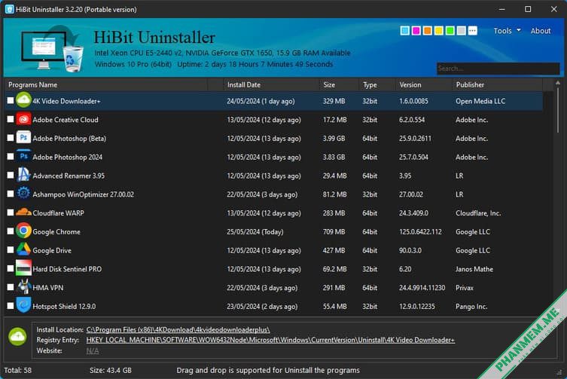This screenshot has width=567, height=379.
Task: Tick the Hotspot Shield 12.9.0 checkbox
Action: [11, 306]
